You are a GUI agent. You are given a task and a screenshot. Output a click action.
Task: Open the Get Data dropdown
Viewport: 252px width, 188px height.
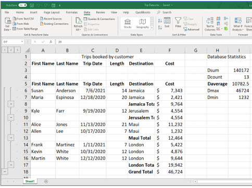(7, 24)
